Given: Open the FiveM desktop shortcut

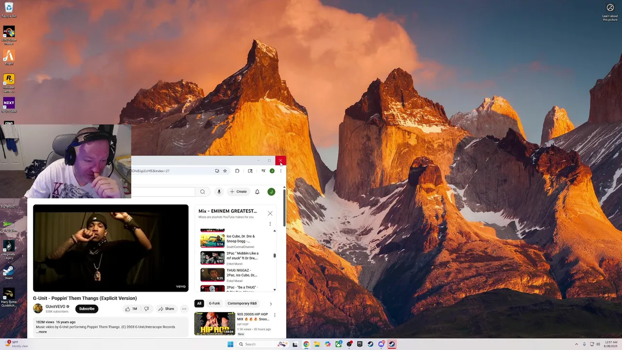Looking at the screenshot, I should click(9, 57).
